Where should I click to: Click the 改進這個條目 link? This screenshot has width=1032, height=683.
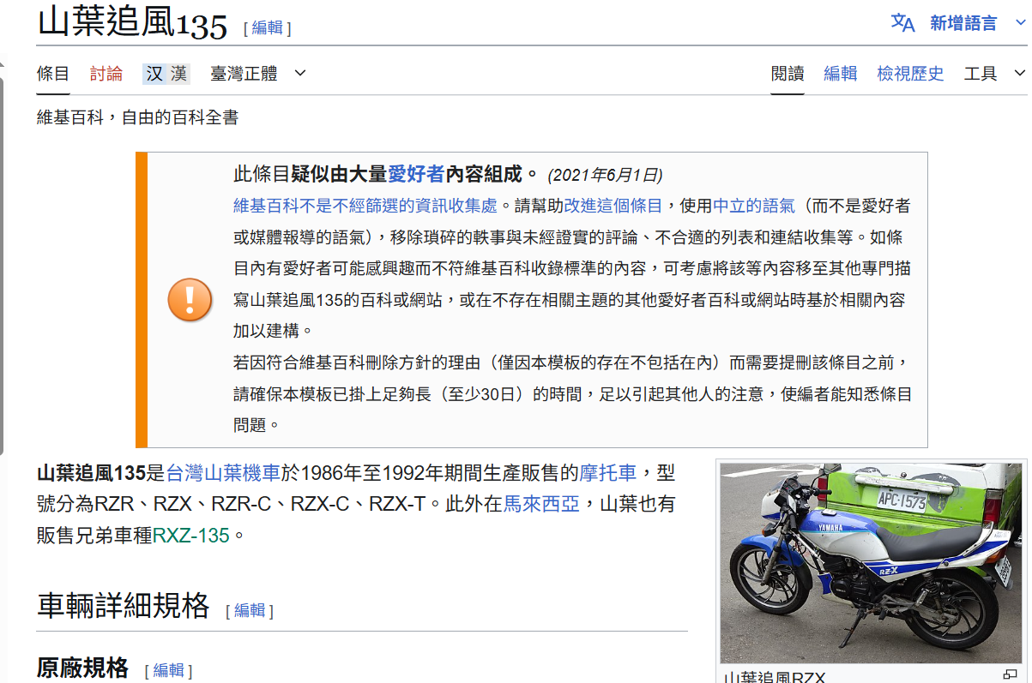613,206
